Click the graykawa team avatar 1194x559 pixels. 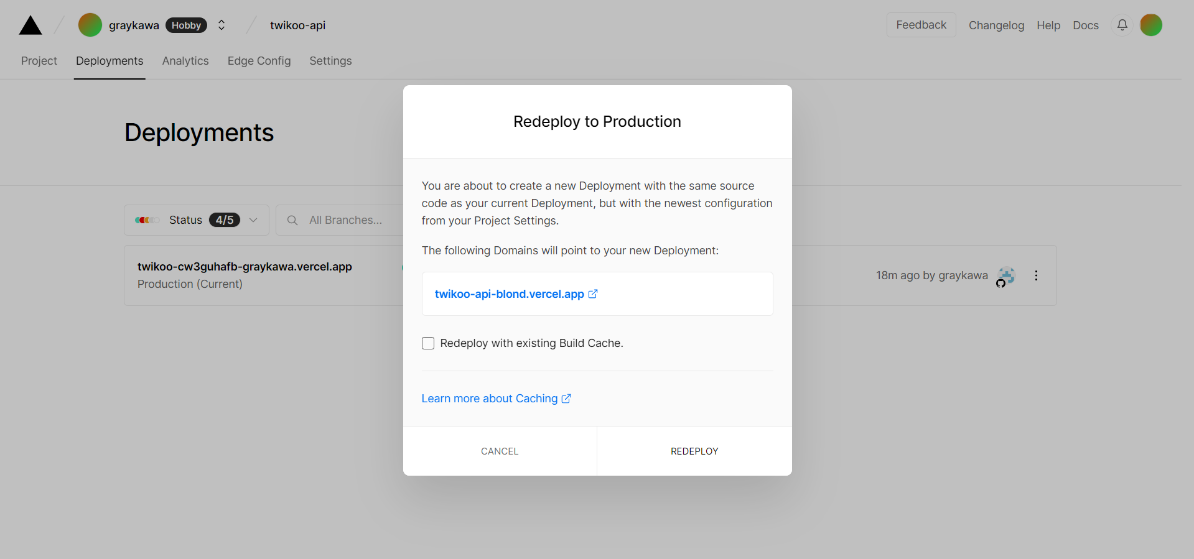[90, 25]
